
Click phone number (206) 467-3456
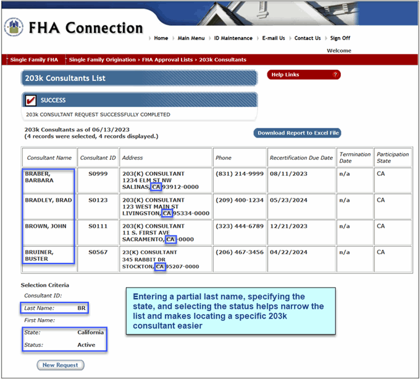tap(240, 252)
